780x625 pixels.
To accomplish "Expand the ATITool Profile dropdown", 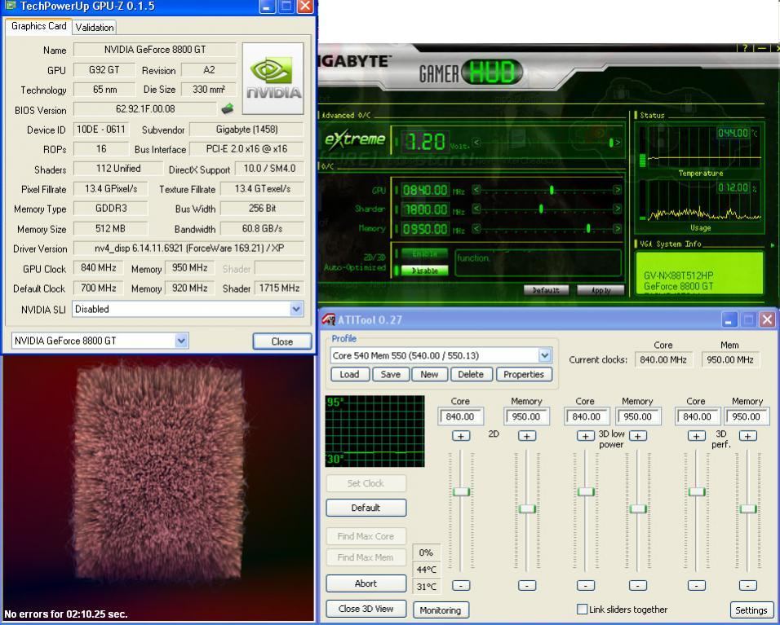I will click(545, 355).
